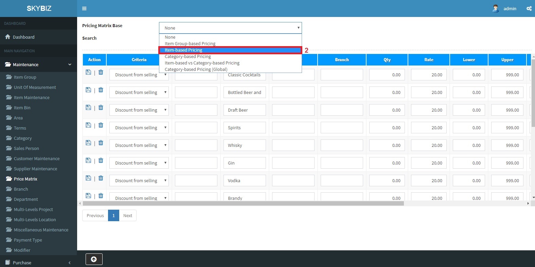Click the hamburger menu icon in header
The image size is (535, 267).
pyautogui.click(x=84, y=8)
